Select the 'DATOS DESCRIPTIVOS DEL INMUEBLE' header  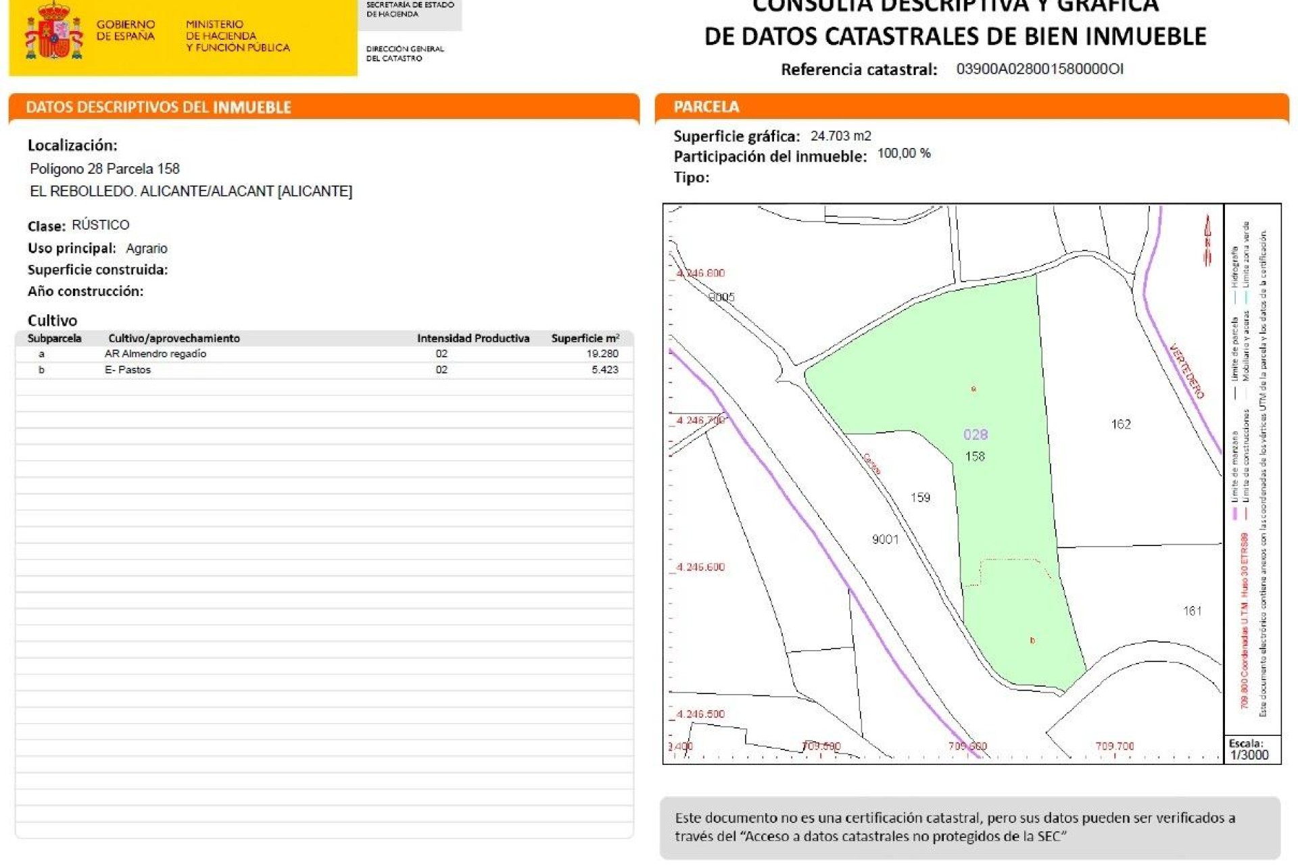click(159, 107)
